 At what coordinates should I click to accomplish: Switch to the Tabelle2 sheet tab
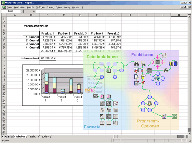[x=32, y=136]
